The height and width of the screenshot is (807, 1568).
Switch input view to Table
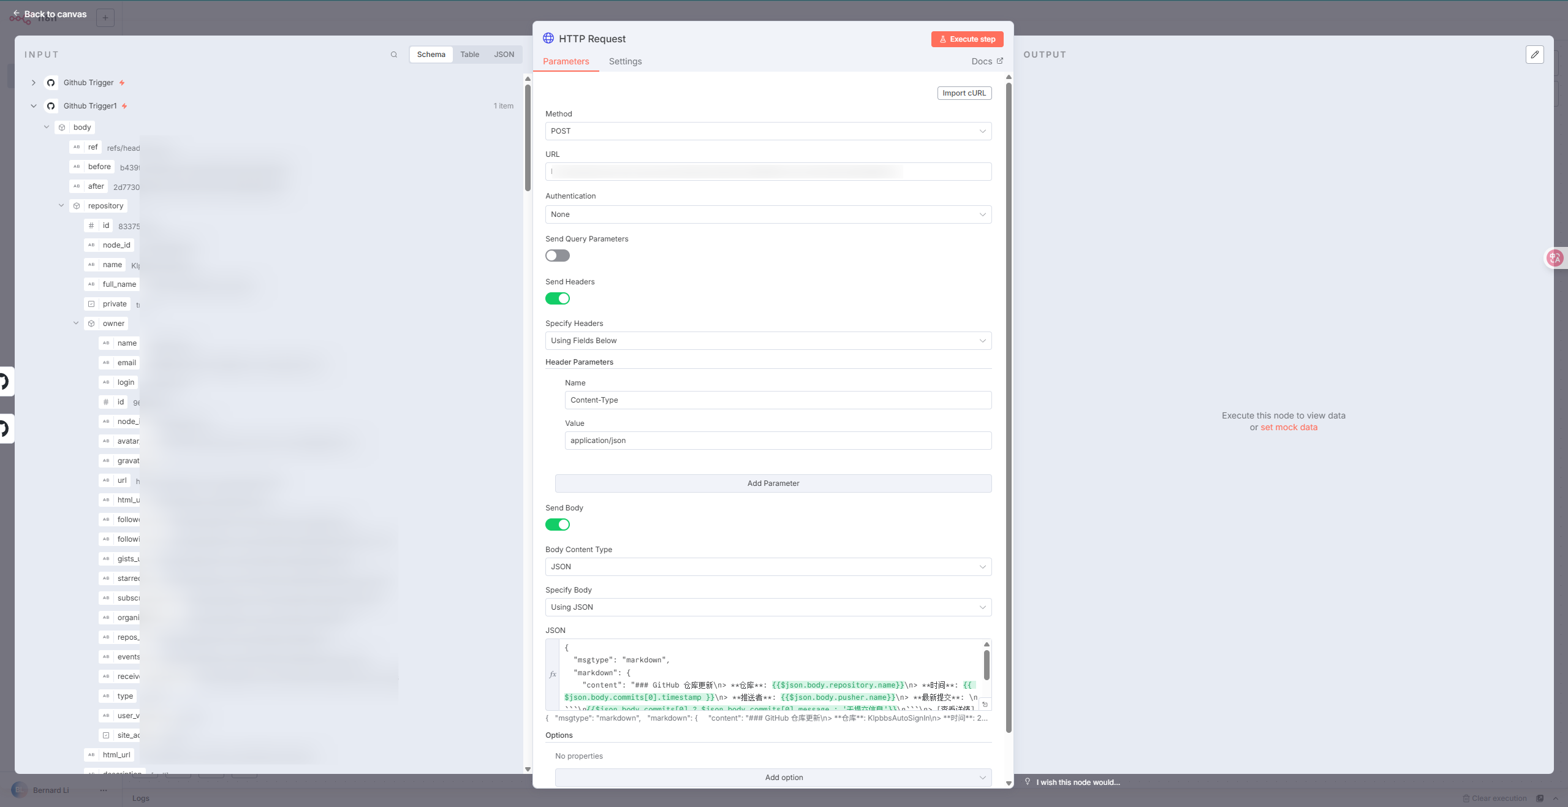point(469,55)
